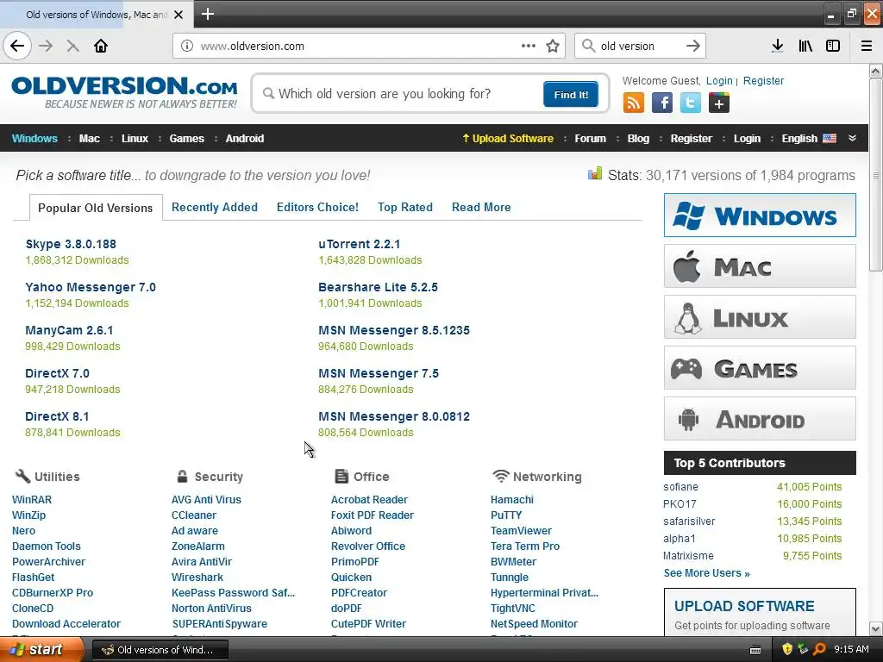The image size is (883, 662).
Task: Show site information icon in address bar
Action: pos(187,47)
